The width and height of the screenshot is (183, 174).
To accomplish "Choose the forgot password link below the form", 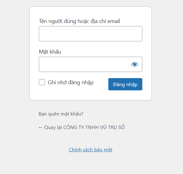I will (x=61, y=114).
